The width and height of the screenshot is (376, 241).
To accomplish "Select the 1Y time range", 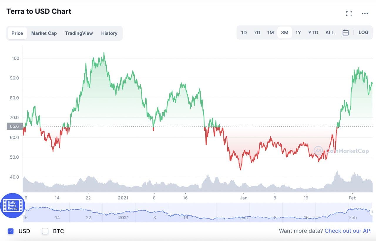I will (298, 33).
